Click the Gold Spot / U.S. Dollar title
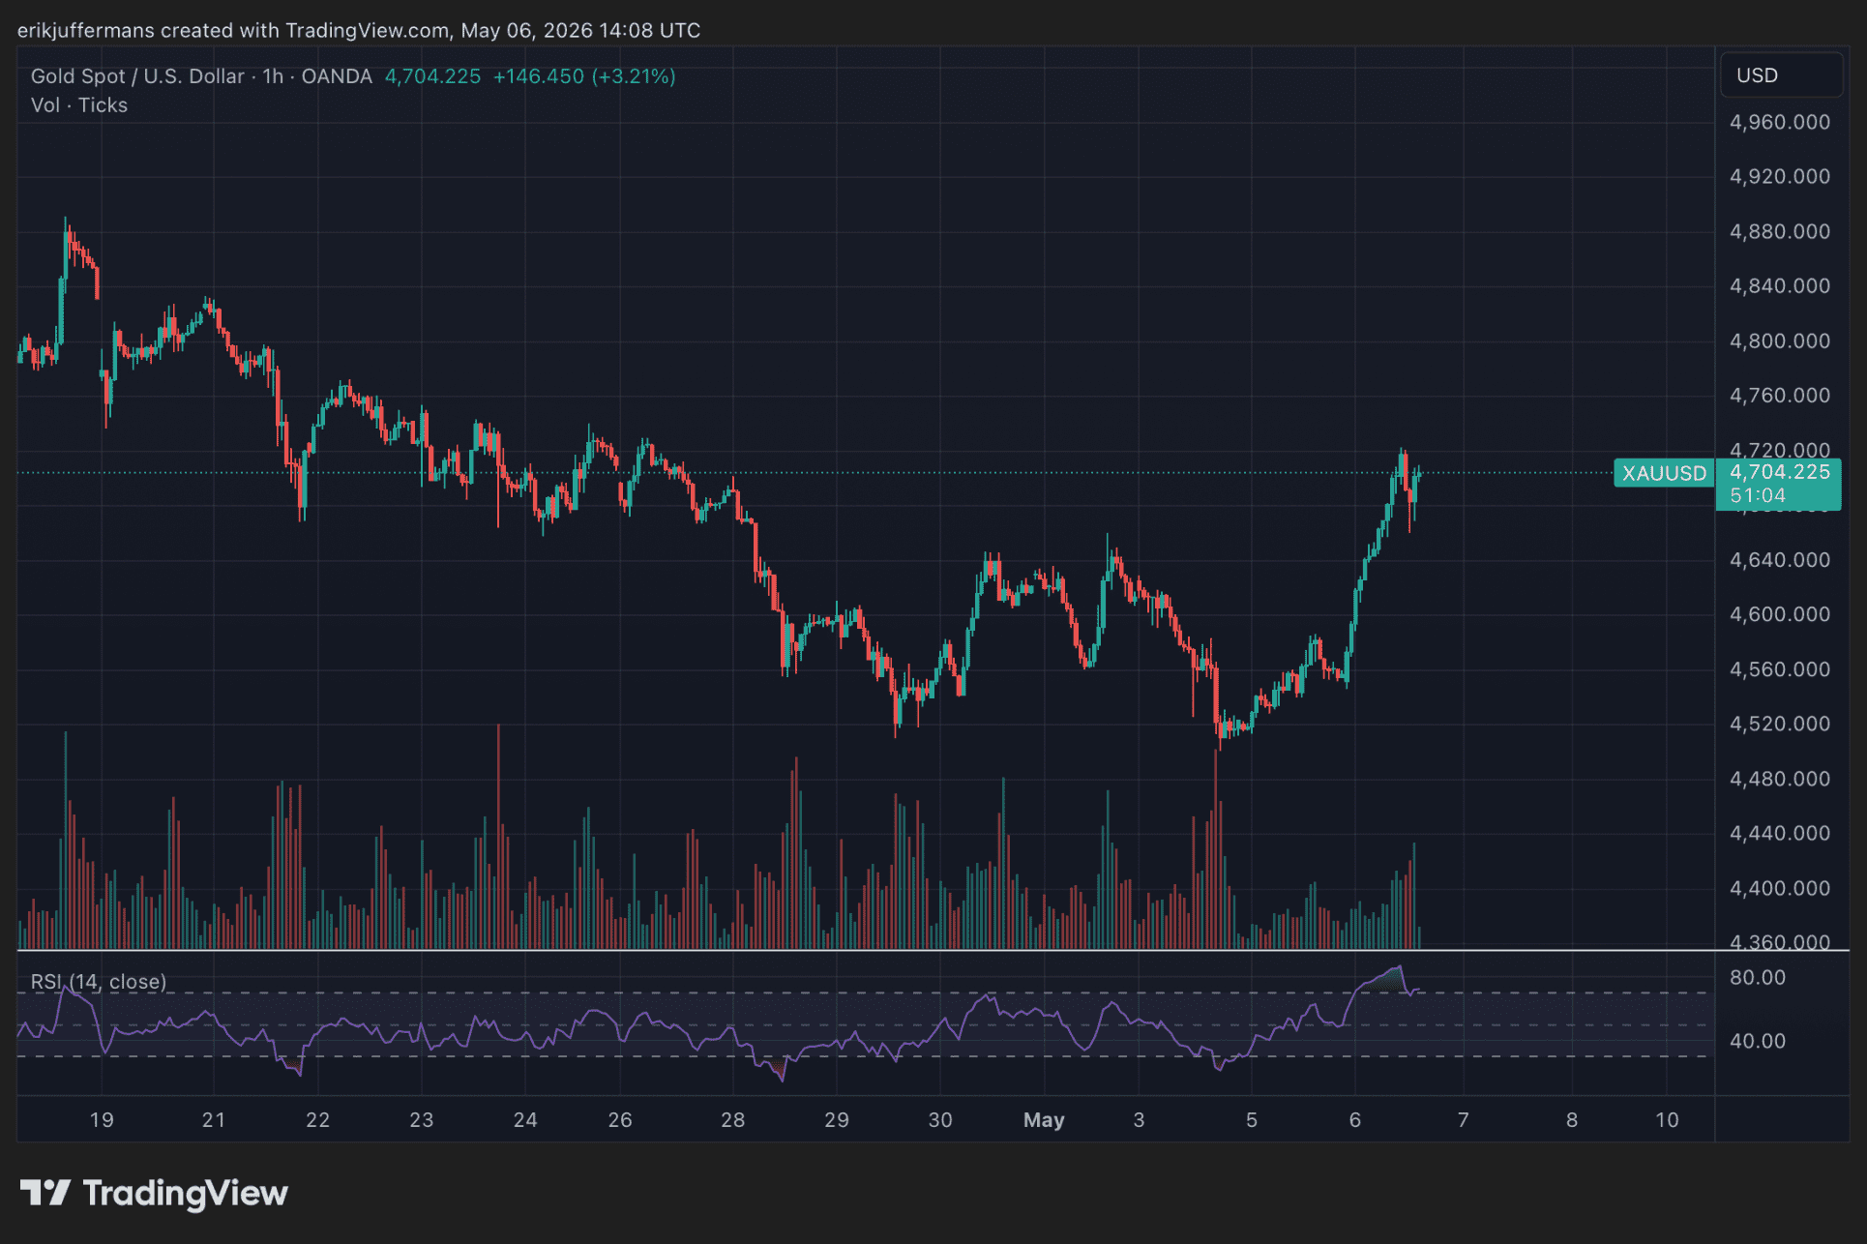Viewport: 1867px width, 1244px height. click(x=137, y=76)
